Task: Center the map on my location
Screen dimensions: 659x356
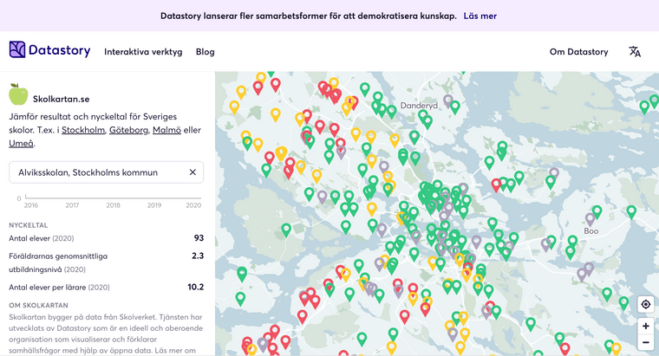Action: click(644, 304)
